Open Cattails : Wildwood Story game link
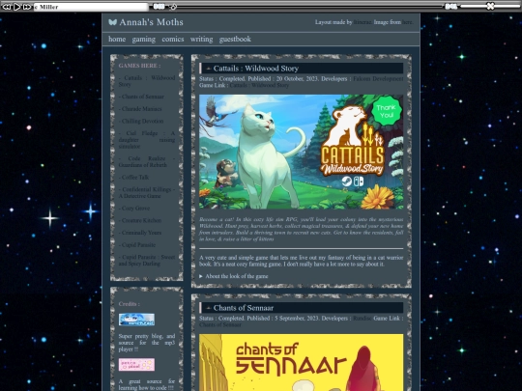 coord(259,86)
